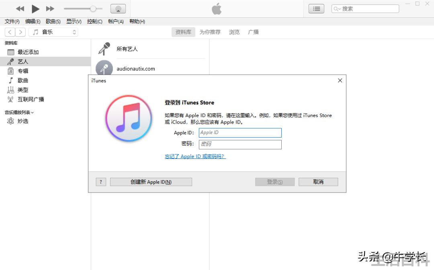Open the 显示(V) menu

[74, 22]
